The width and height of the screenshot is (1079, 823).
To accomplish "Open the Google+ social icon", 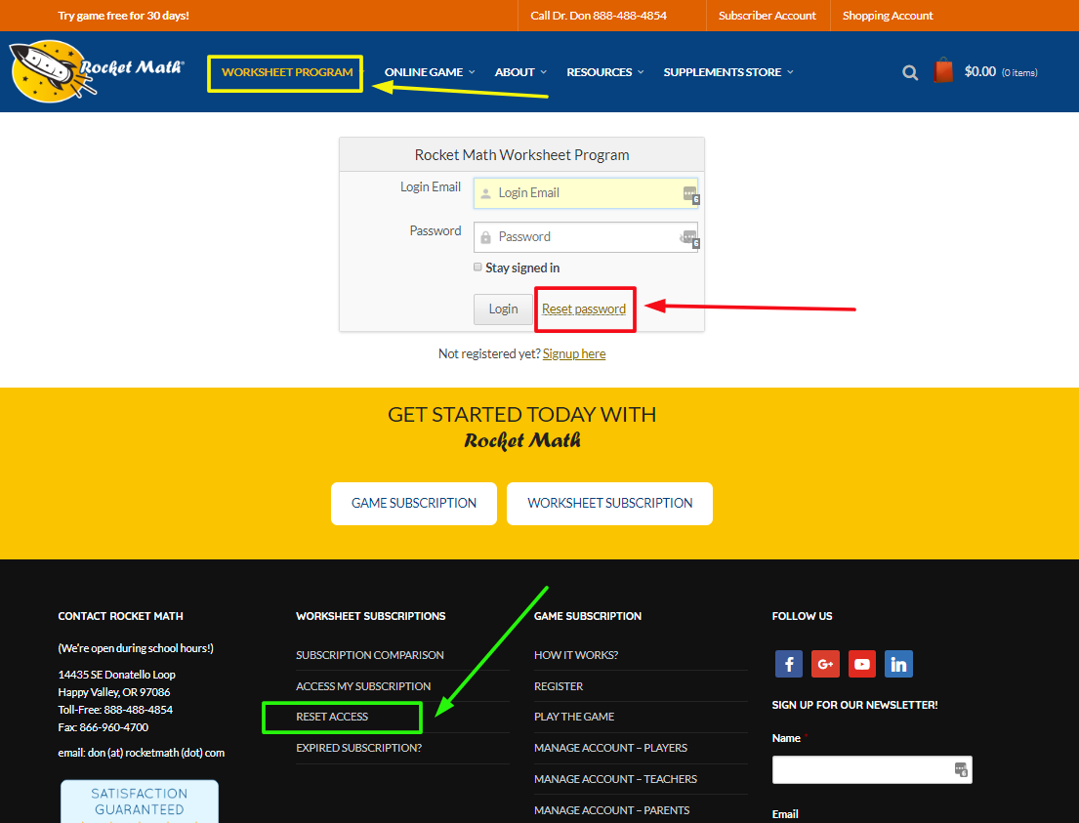I will (825, 664).
